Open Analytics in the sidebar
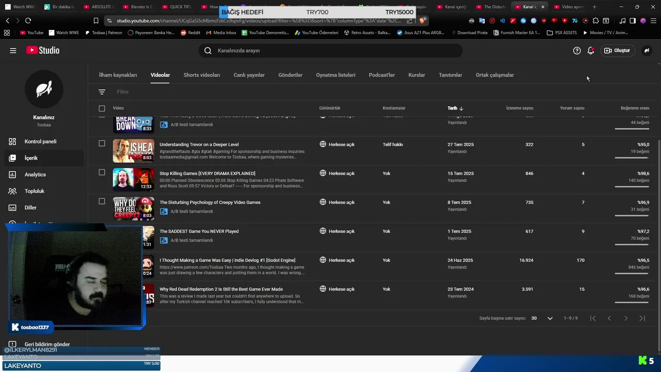 tap(43, 175)
